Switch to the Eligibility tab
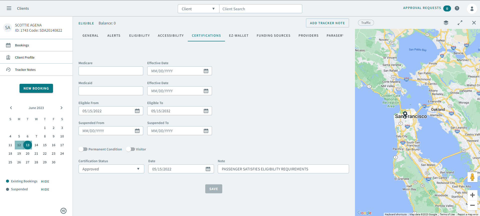This screenshot has height=216, width=480. pos(139,36)
